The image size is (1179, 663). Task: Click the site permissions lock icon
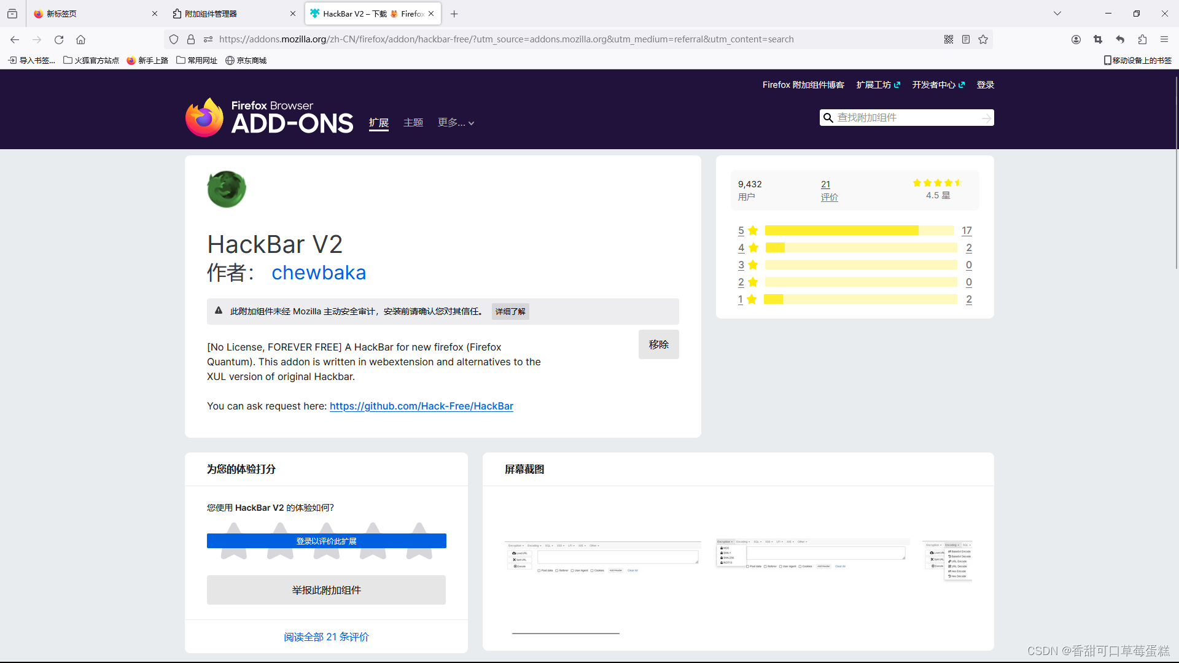click(191, 39)
